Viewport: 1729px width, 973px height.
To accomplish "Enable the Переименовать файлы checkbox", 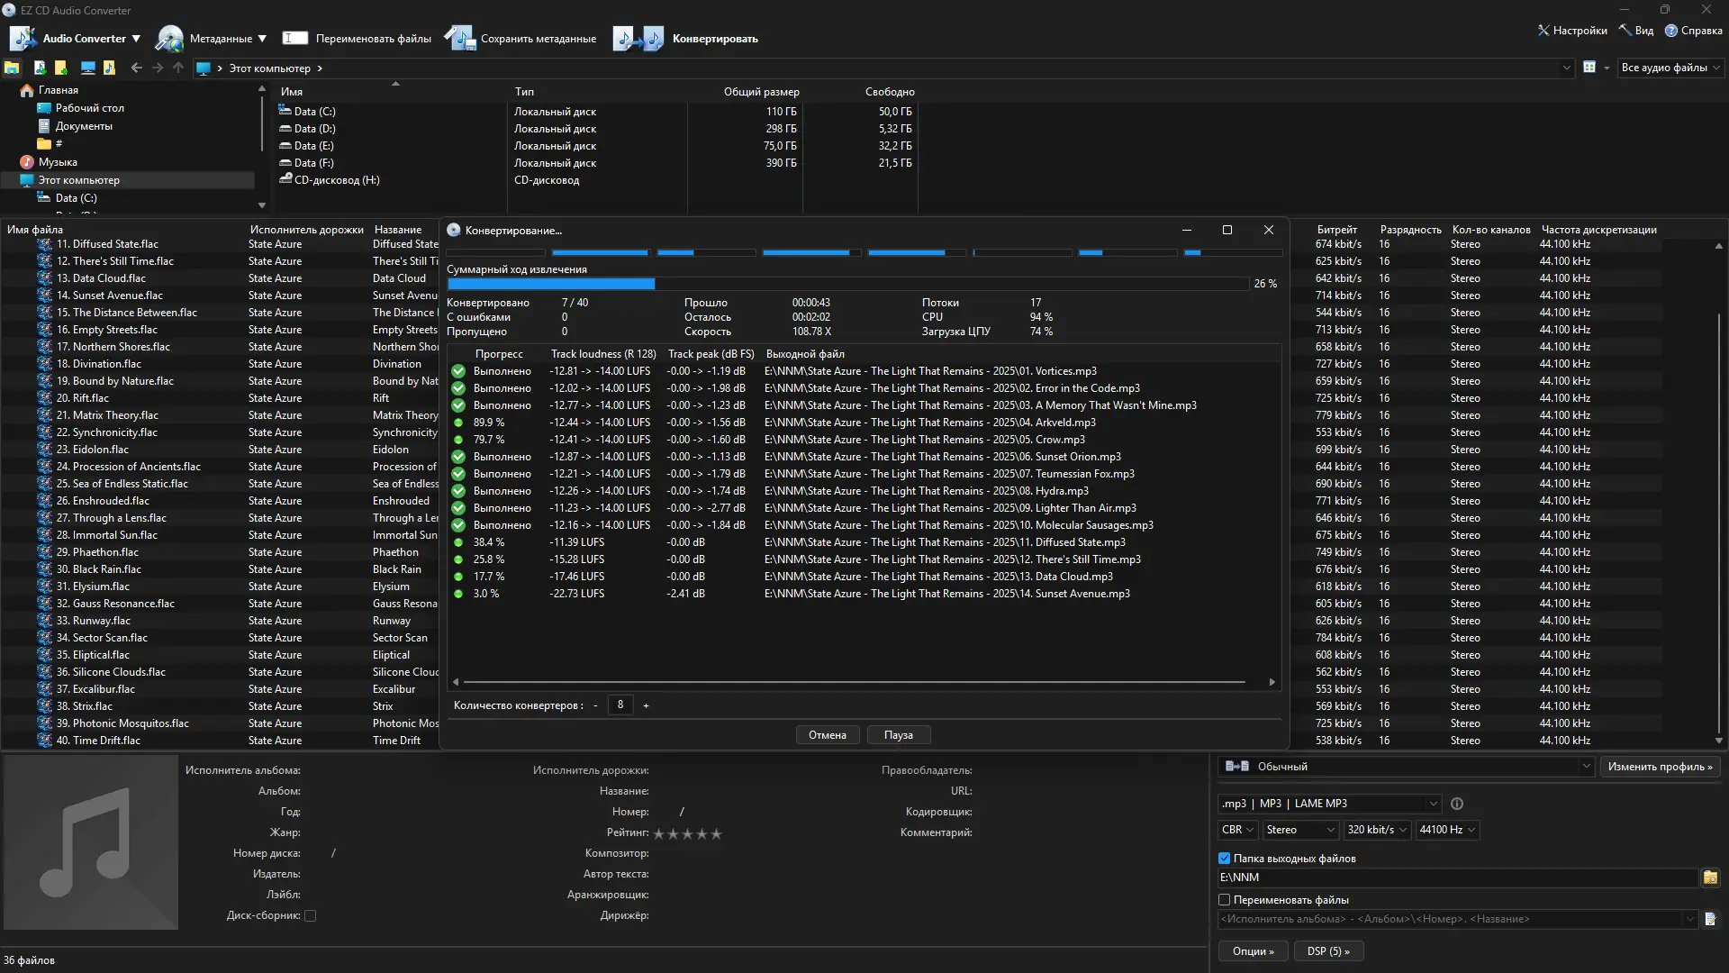I will pos(1225,900).
